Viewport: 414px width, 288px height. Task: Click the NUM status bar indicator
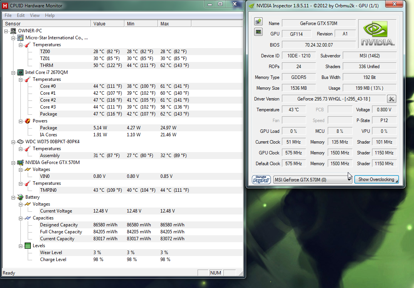216,273
